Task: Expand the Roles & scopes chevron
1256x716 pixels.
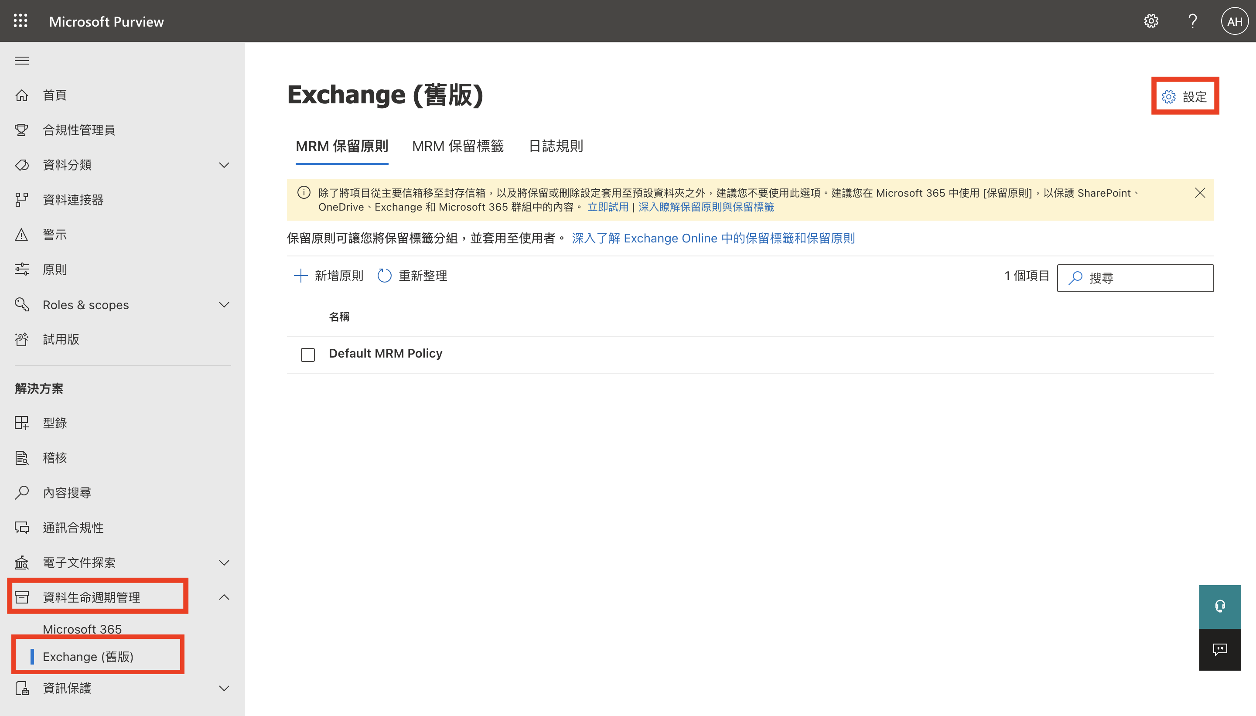Action: pos(224,304)
